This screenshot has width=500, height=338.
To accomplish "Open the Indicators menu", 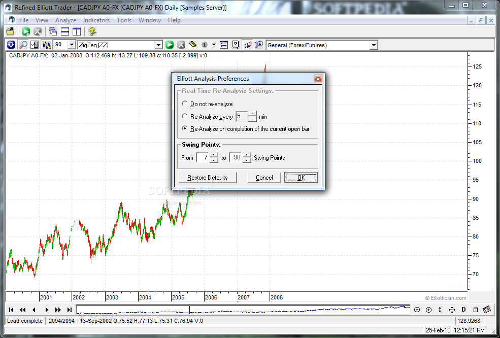I will [x=96, y=20].
